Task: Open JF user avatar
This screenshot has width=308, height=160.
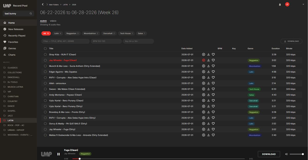Action: (x=287, y=4)
